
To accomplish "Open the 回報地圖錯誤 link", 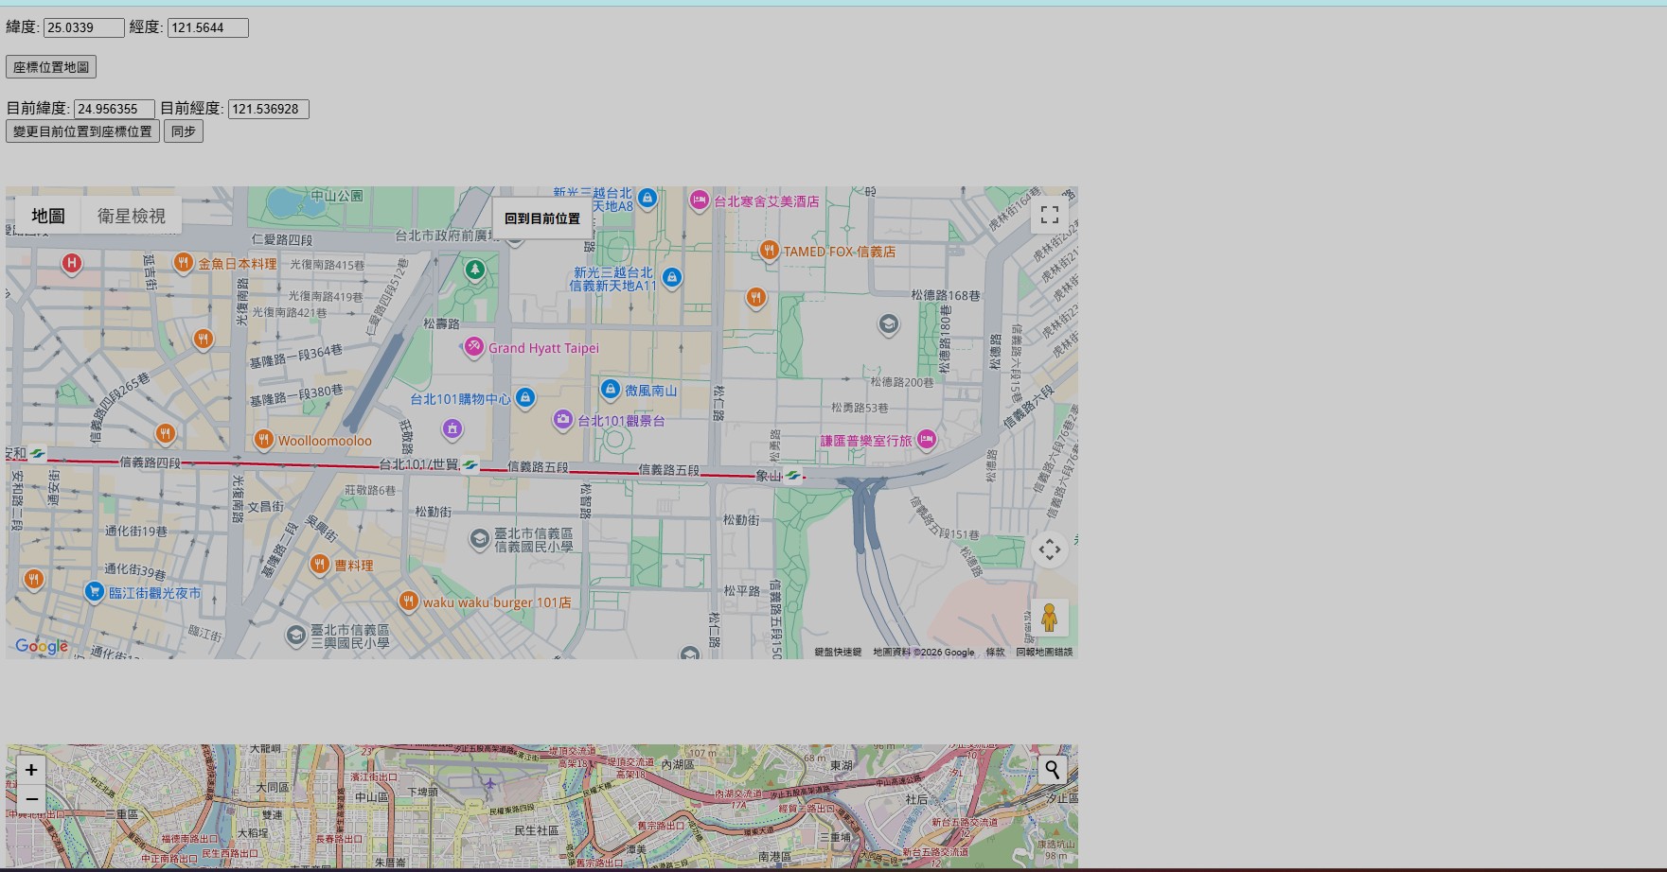I will [x=1044, y=652].
